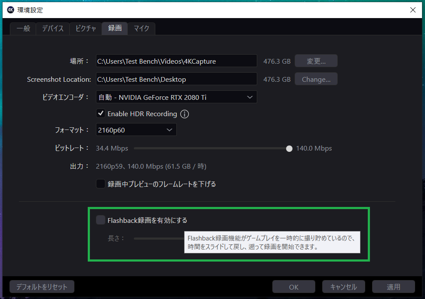The width and height of the screenshot is (425, 299).
Task: Click the Screenshot Location path field
Action: tap(176, 79)
